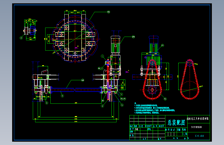Click the 总装配图 title text
This screenshot has width=224, height=145.
(176, 123)
